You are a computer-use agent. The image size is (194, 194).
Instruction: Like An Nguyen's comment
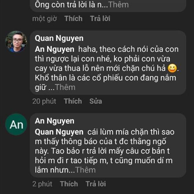(69, 184)
